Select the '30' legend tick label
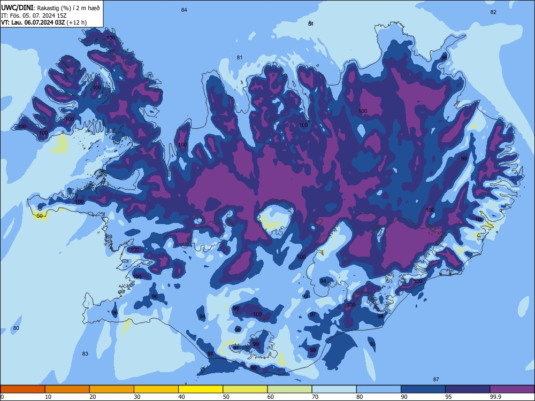Image resolution: width=535 pixels, height=401 pixels. point(137,397)
